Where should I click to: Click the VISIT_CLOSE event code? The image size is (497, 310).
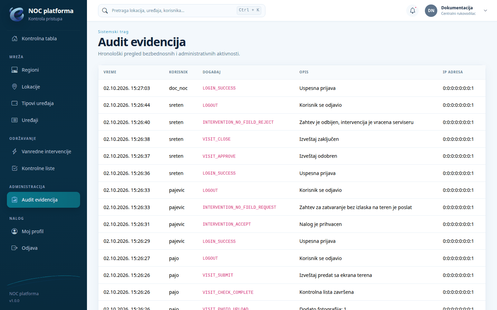coord(216,139)
